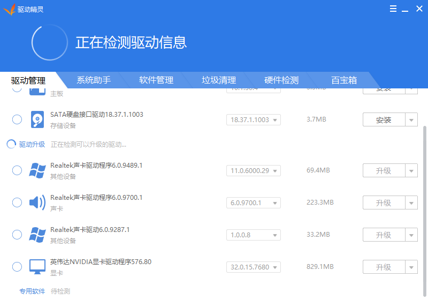Image resolution: width=428 pixels, height=300 pixels.
Task: Open version dropdown 18.37.1.1003
Action: pyautogui.click(x=253, y=119)
